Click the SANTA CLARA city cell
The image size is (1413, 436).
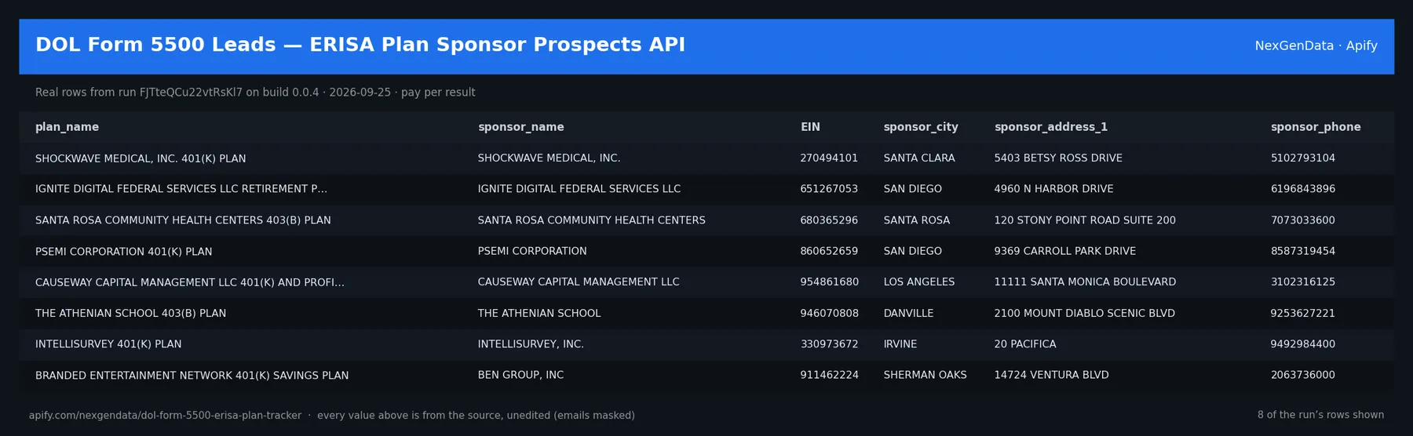pos(919,158)
